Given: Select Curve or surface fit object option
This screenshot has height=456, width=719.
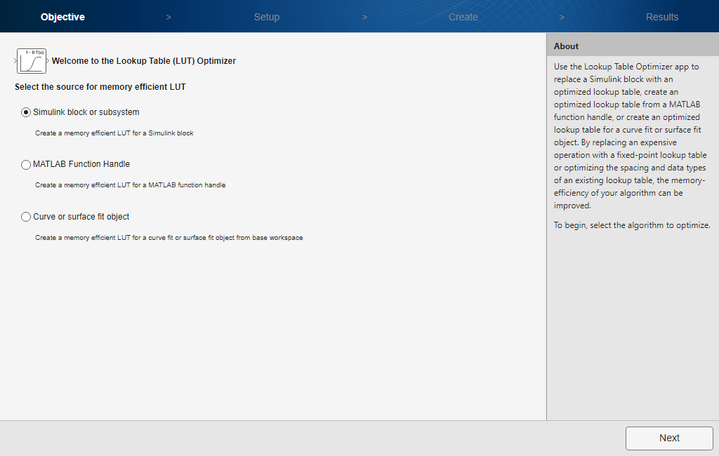Looking at the screenshot, I should 26,217.
